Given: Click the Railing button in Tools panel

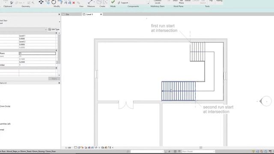Looking at the screenshot, I should click(x=219, y=1).
